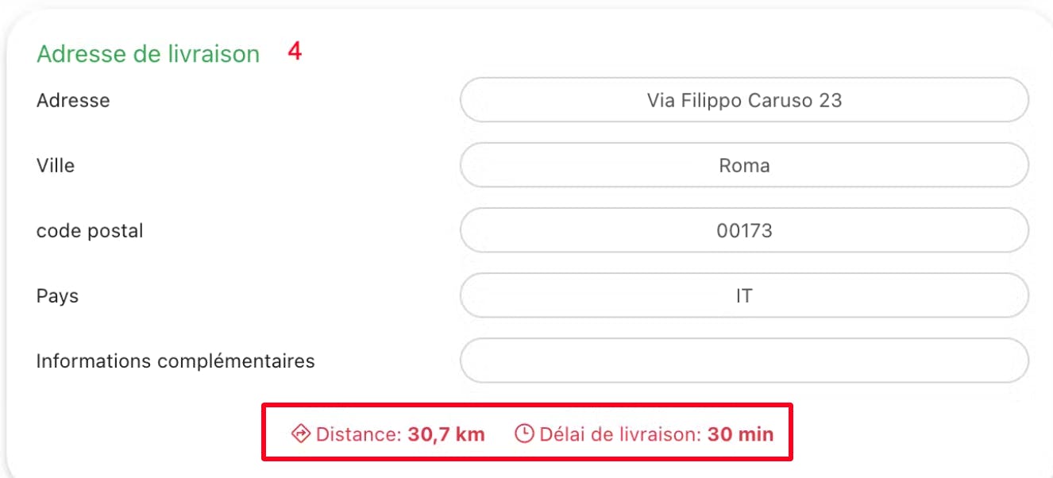This screenshot has width=1053, height=478.
Task: Click the Informations complémentaires label
Action: (x=175, y=361)
